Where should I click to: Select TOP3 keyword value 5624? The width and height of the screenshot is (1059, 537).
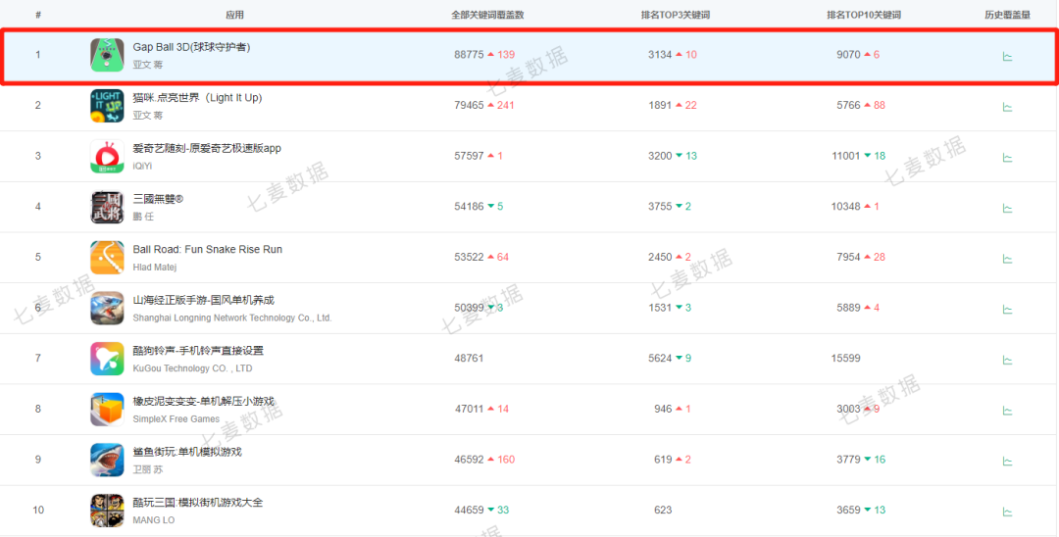click(660, 359)
